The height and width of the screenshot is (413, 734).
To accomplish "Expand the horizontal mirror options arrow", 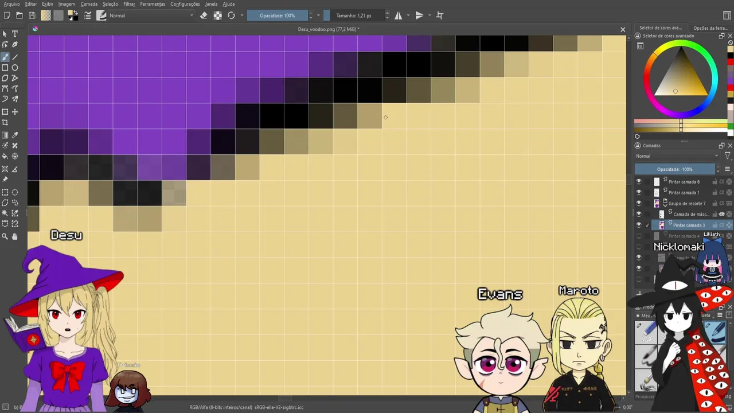I will [408, 15].
